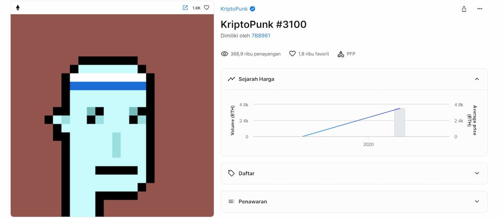
Task: Click the chart icon next to Sejarah Harga
Action: (231, 79)
